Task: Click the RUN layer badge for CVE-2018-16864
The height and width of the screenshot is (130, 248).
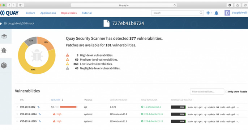Action: point(178,114)
